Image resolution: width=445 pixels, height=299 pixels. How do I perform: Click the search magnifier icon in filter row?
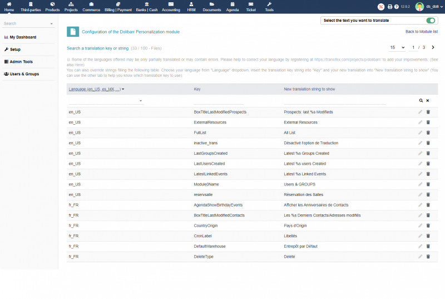click(421, 101)
